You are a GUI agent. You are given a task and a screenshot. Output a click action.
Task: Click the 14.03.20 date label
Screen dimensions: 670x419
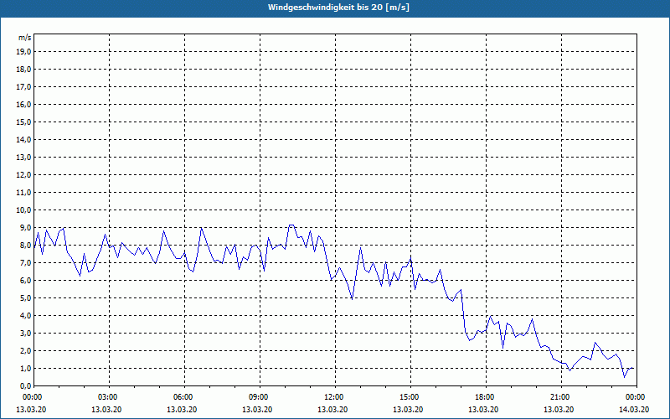point(634,410)
